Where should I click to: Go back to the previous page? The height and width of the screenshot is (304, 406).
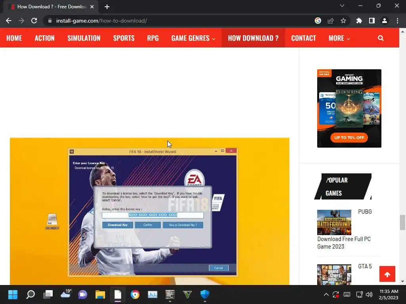[x=9, y=21]
